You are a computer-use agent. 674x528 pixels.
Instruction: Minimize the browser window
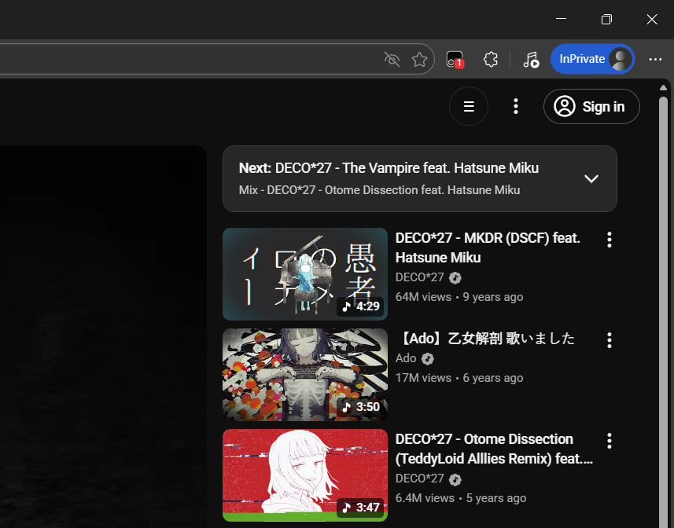coord(561,19)
